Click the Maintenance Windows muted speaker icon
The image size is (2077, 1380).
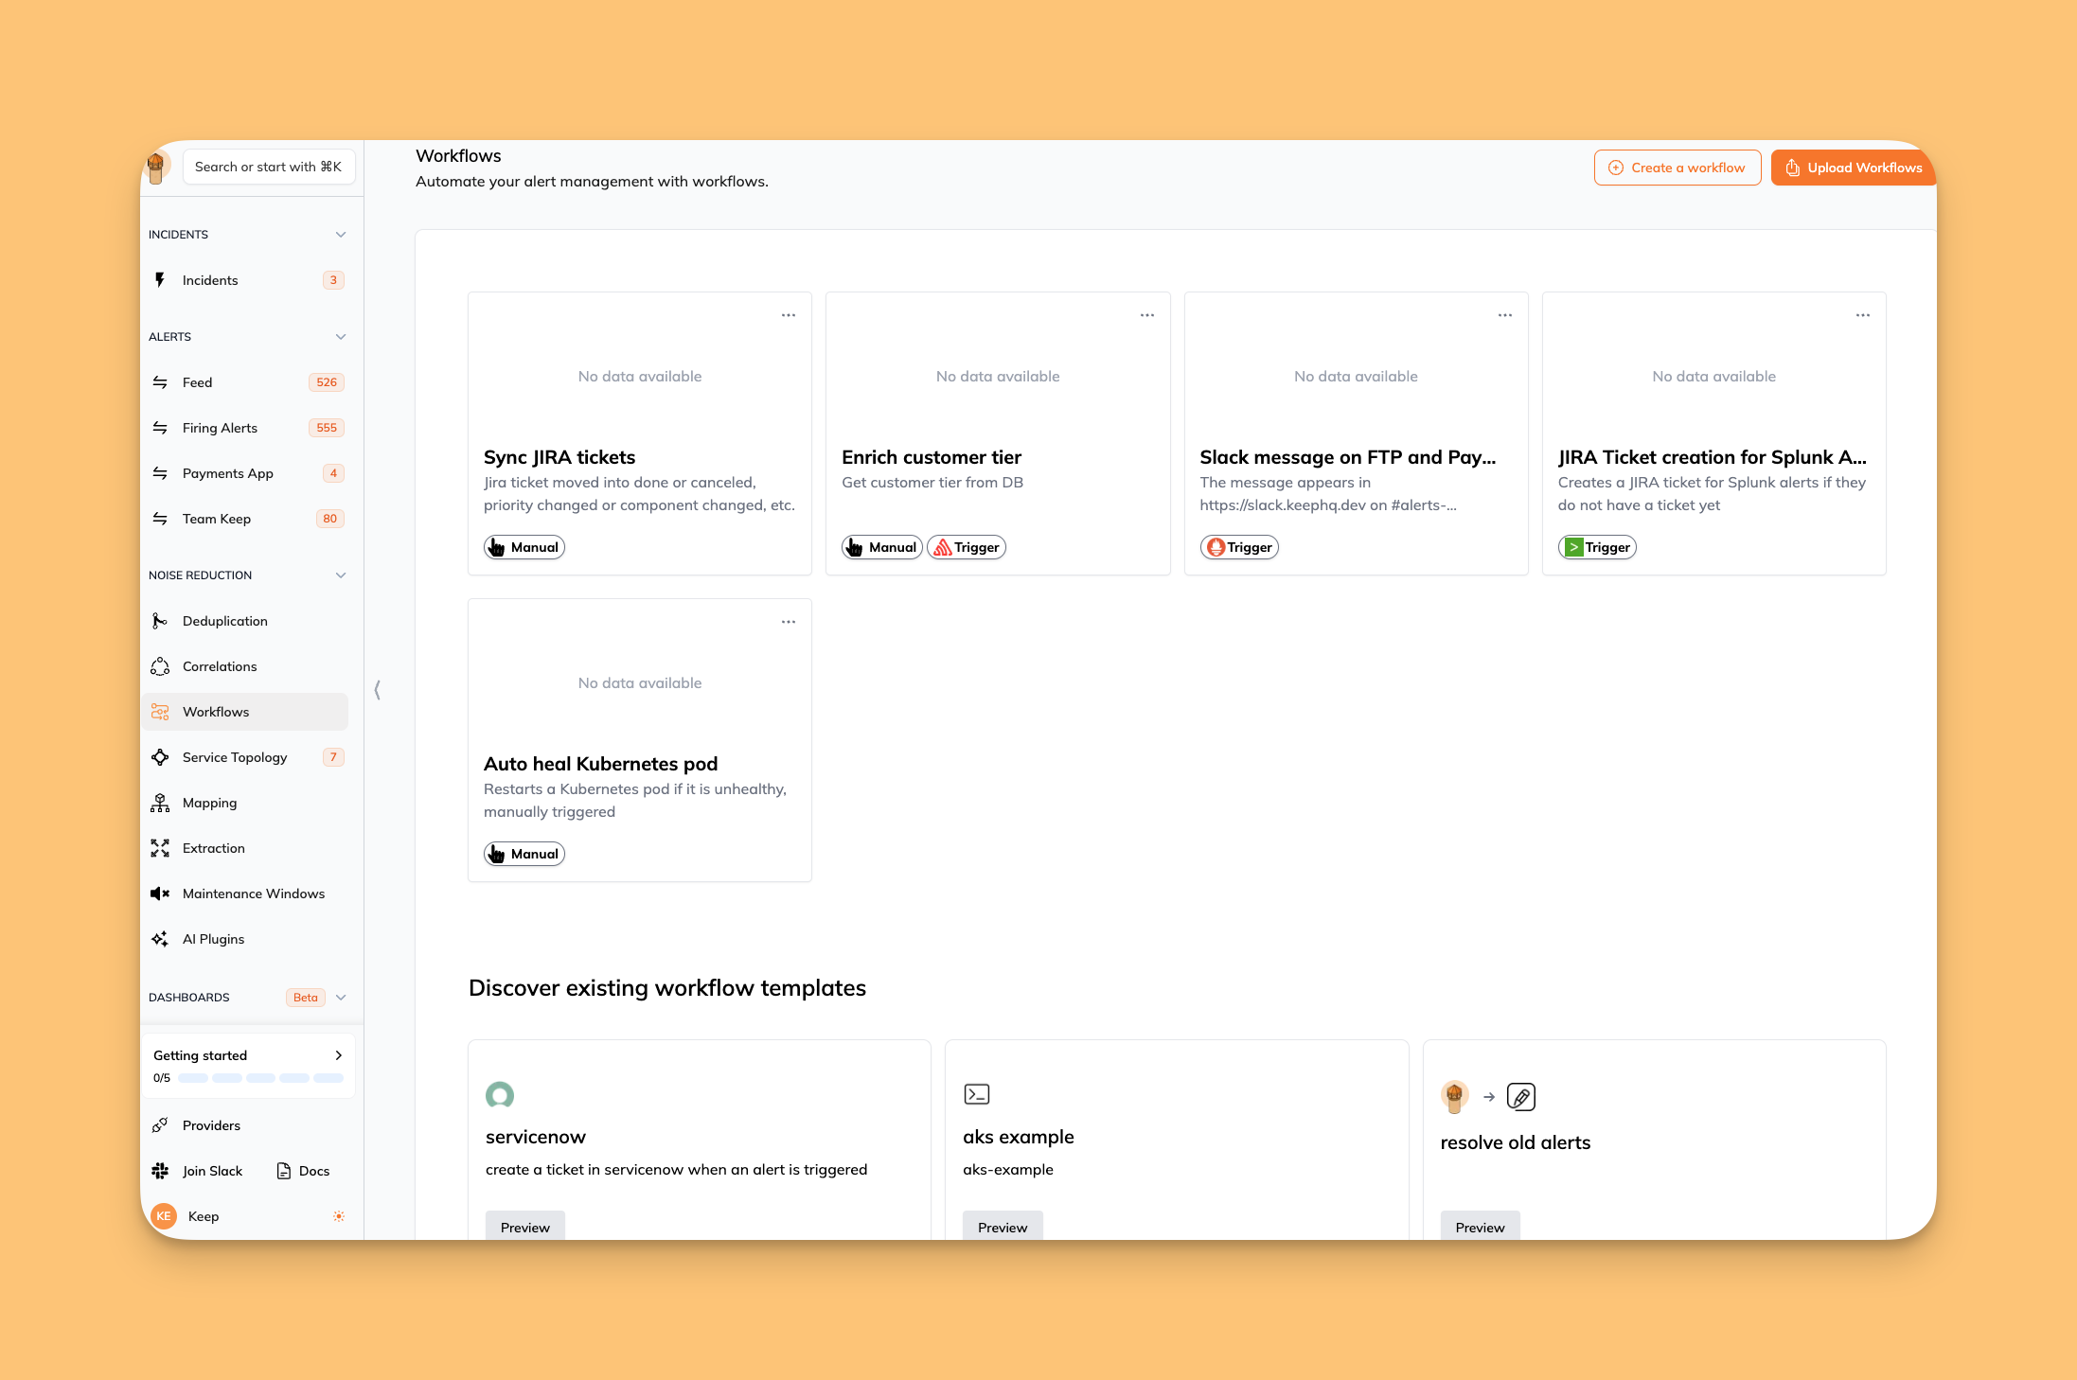pyautogui.click(x=160, y=893)
